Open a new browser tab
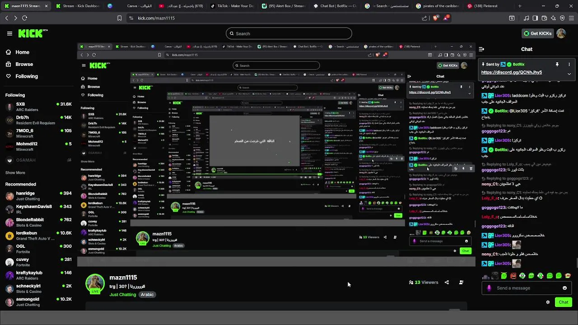 (x=520, y=6)
